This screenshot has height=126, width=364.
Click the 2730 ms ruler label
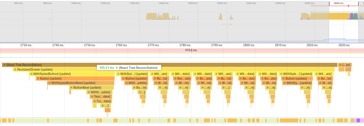26,45
